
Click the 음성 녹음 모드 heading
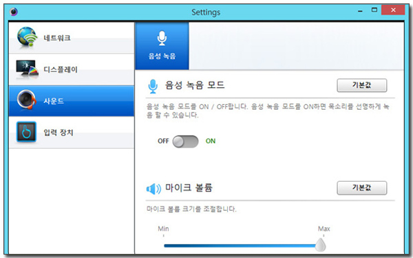tap(195, 85)
